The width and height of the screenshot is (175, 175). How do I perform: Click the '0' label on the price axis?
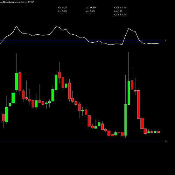point(166,141)
